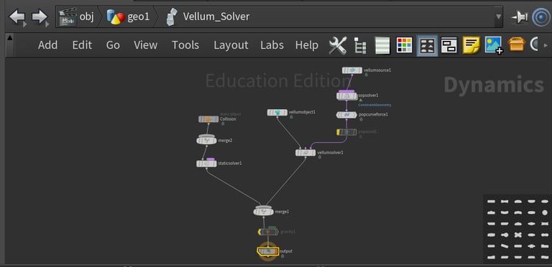Open the Help menu
This screenshot has width=552, height=267.
coord(307,45)
